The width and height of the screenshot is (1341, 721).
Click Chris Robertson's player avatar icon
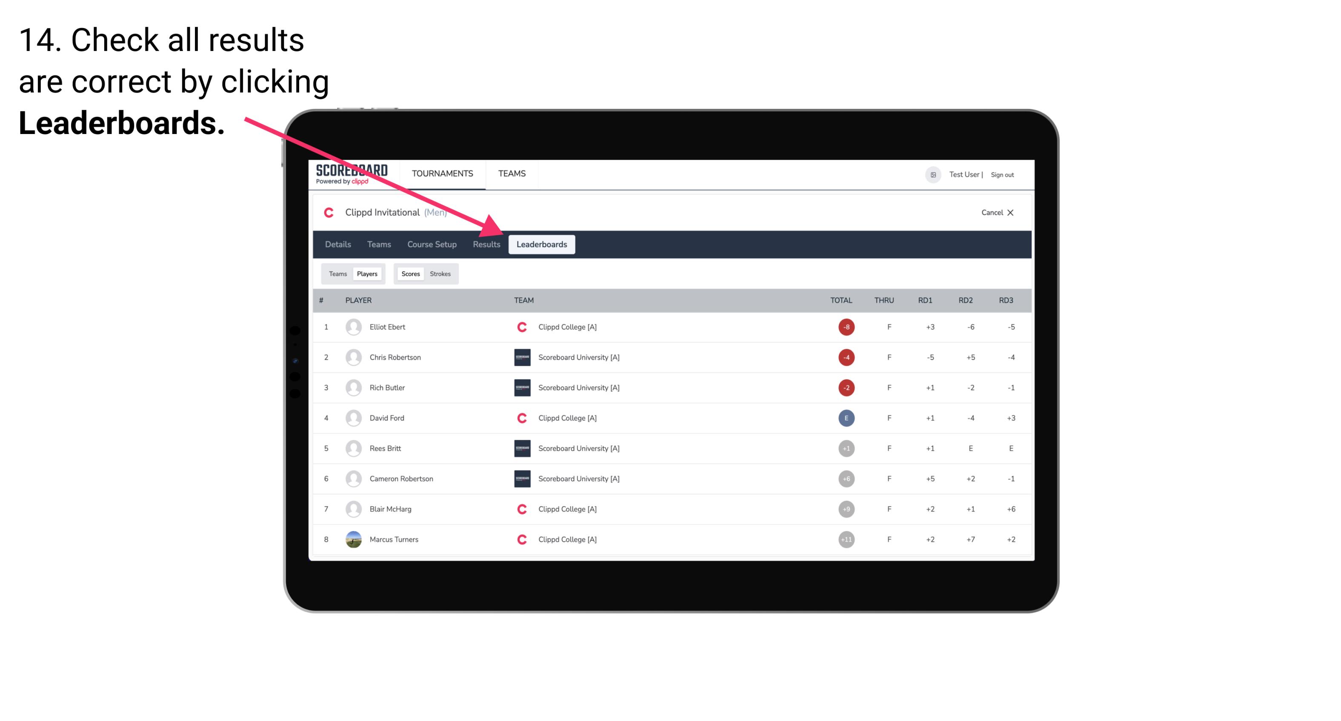352,357
